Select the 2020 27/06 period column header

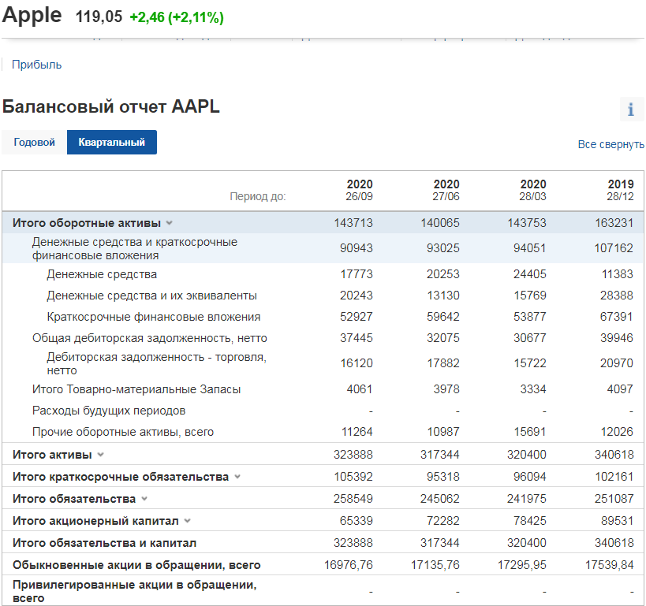pos(446,190)
